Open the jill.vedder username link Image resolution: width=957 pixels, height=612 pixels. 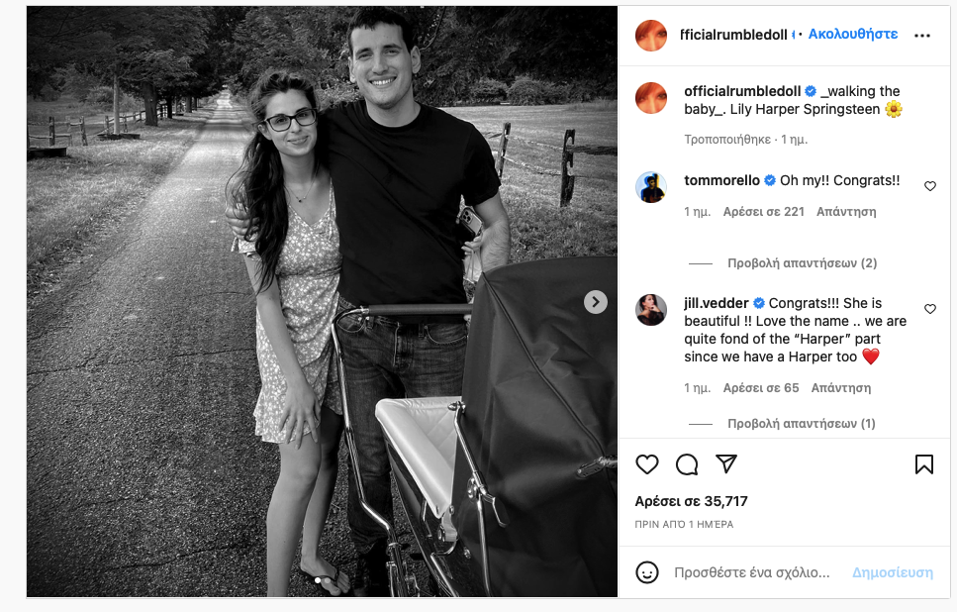(x=717, y=303)
